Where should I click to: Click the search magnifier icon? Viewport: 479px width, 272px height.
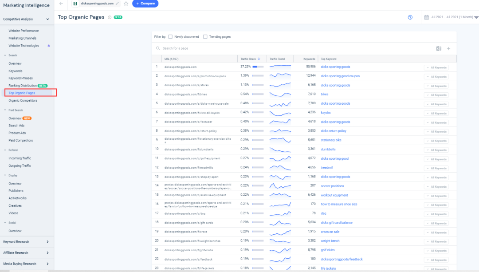pyautogui.click(x=158, y=48)
